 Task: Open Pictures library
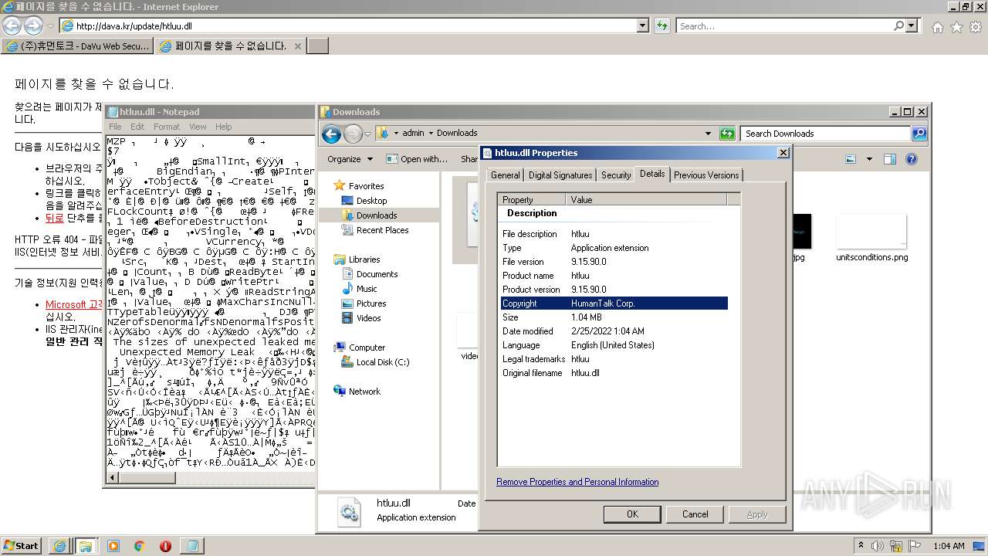pyautogui.click(x=371, y=303)
